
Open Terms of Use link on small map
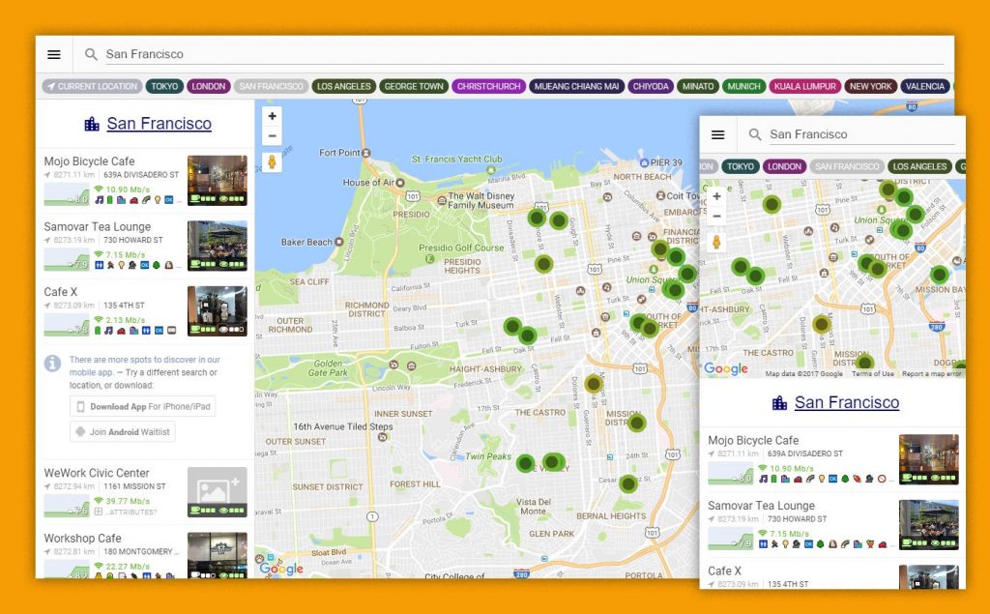click(873, 374)
